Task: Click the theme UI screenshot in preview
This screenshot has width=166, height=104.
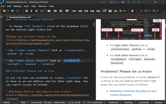Action: tap(131, 29)
